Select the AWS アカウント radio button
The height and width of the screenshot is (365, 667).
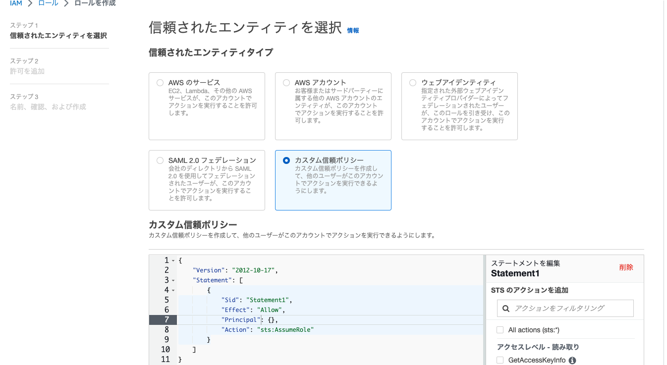[x=286, y=83]
